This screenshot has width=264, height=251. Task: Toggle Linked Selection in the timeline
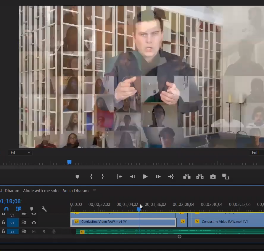pyautogui.click(x=19, y=209)
